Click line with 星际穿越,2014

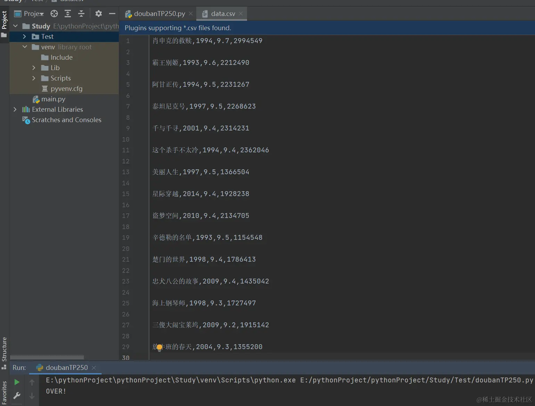[x=201, y=194]
